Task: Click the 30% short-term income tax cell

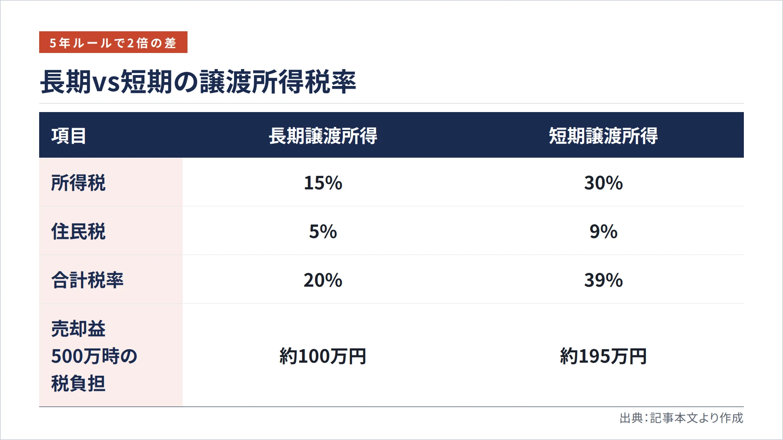Action: (x=603, y=182)
